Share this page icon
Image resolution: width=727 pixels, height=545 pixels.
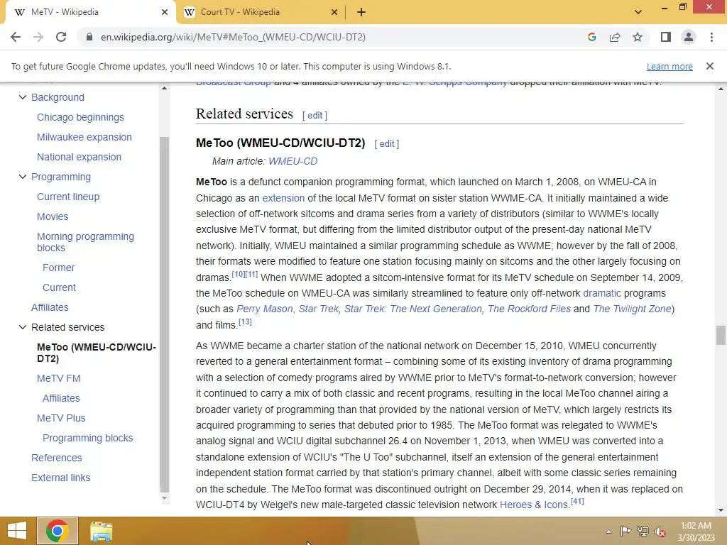tap(615, 37)
